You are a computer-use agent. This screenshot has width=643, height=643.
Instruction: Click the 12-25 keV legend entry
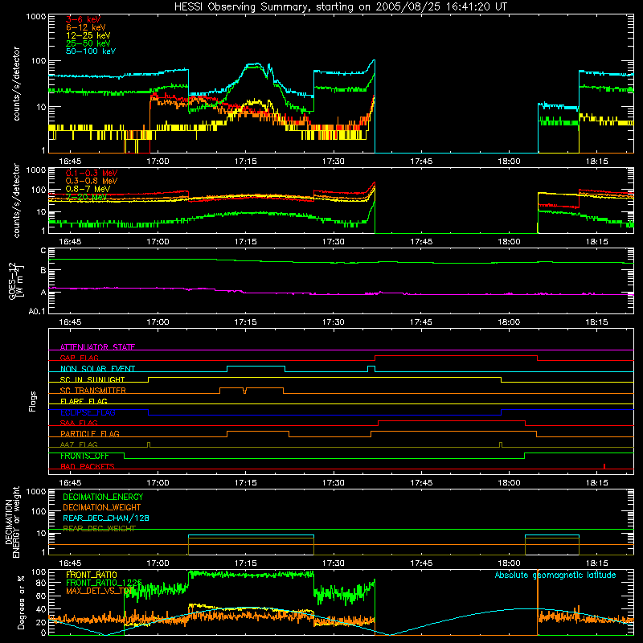(88, 35)
